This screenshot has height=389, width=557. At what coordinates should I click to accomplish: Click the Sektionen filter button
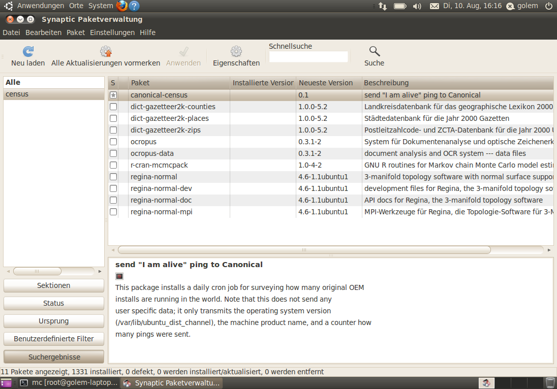(x=54, y=286)
